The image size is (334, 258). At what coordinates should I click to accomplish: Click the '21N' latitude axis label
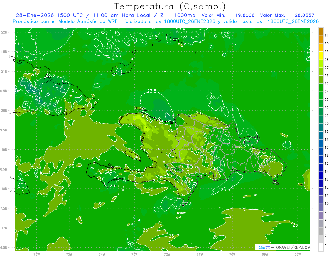(x=4, y=71)
